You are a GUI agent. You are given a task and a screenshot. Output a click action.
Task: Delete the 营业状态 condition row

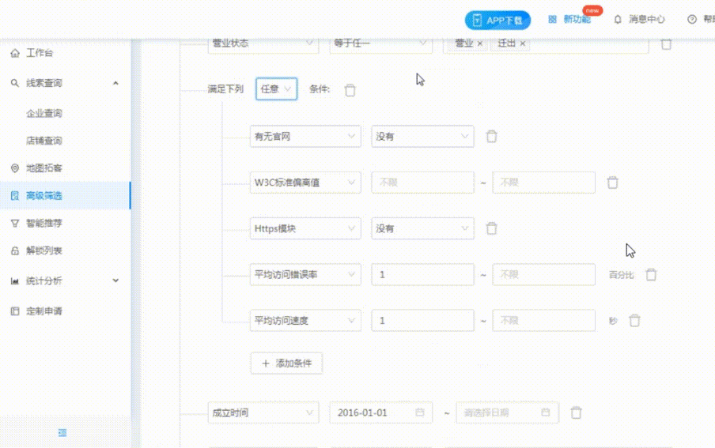[x=666, y=43]
